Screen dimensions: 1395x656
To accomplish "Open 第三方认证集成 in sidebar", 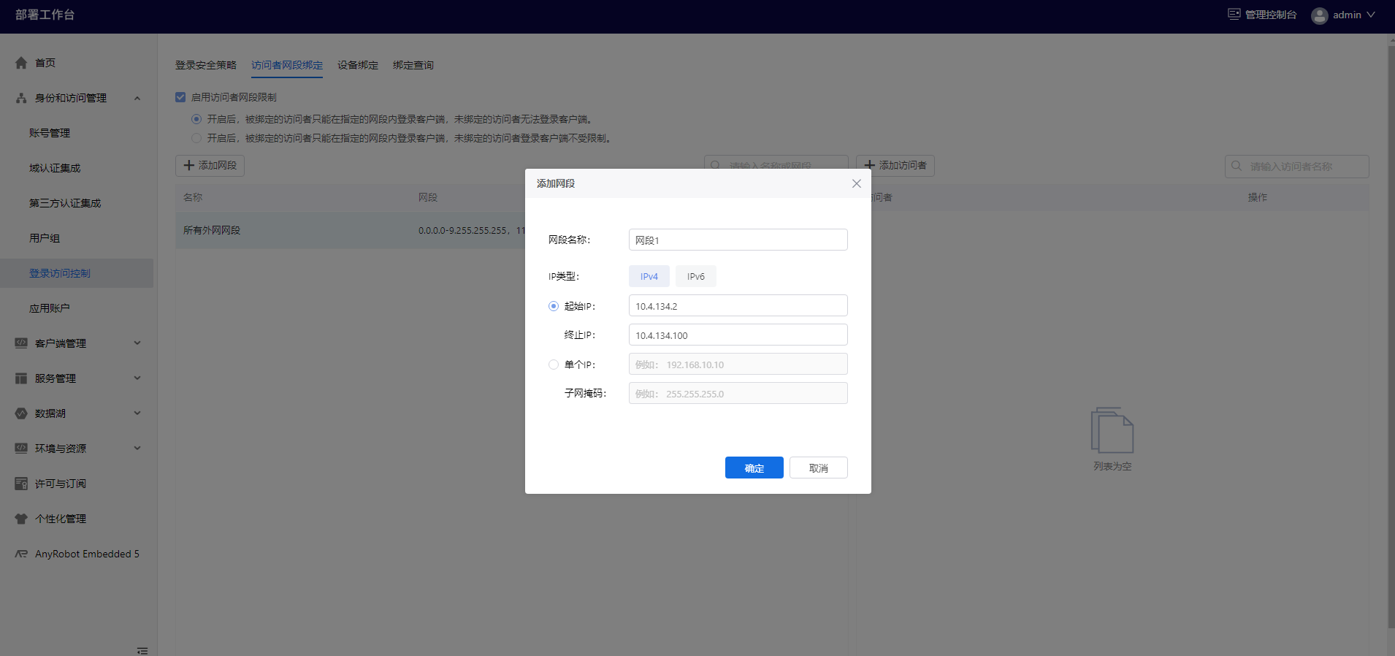I will point(65,203).
